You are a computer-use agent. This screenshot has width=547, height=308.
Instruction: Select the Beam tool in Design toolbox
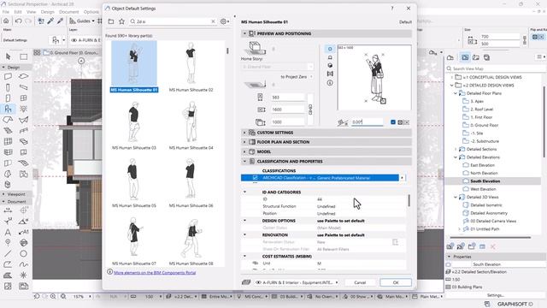[23, 87]
